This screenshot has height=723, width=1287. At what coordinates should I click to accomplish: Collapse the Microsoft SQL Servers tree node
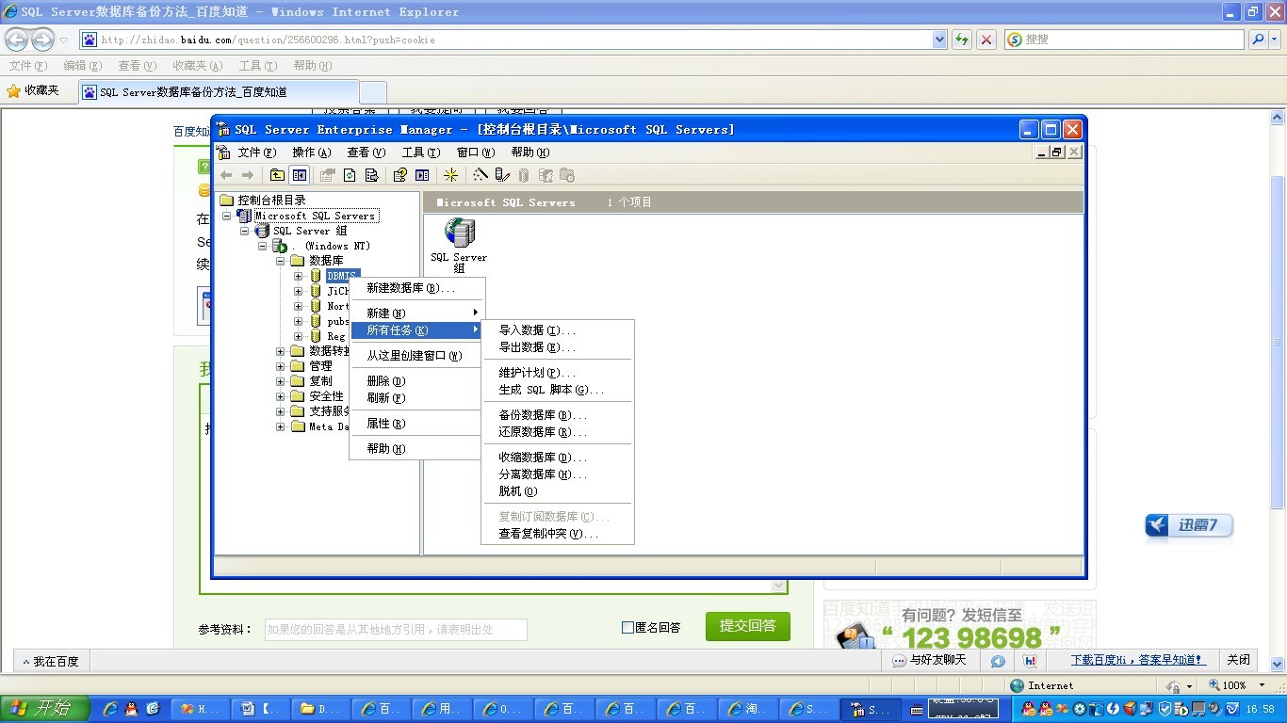tap(227, 216)
